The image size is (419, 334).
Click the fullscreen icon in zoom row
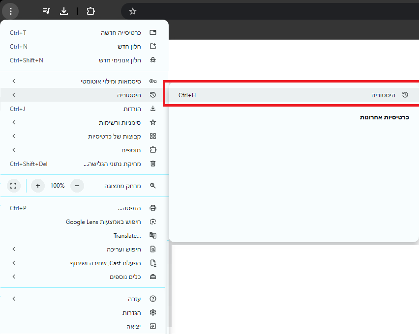tap(13, 186)
